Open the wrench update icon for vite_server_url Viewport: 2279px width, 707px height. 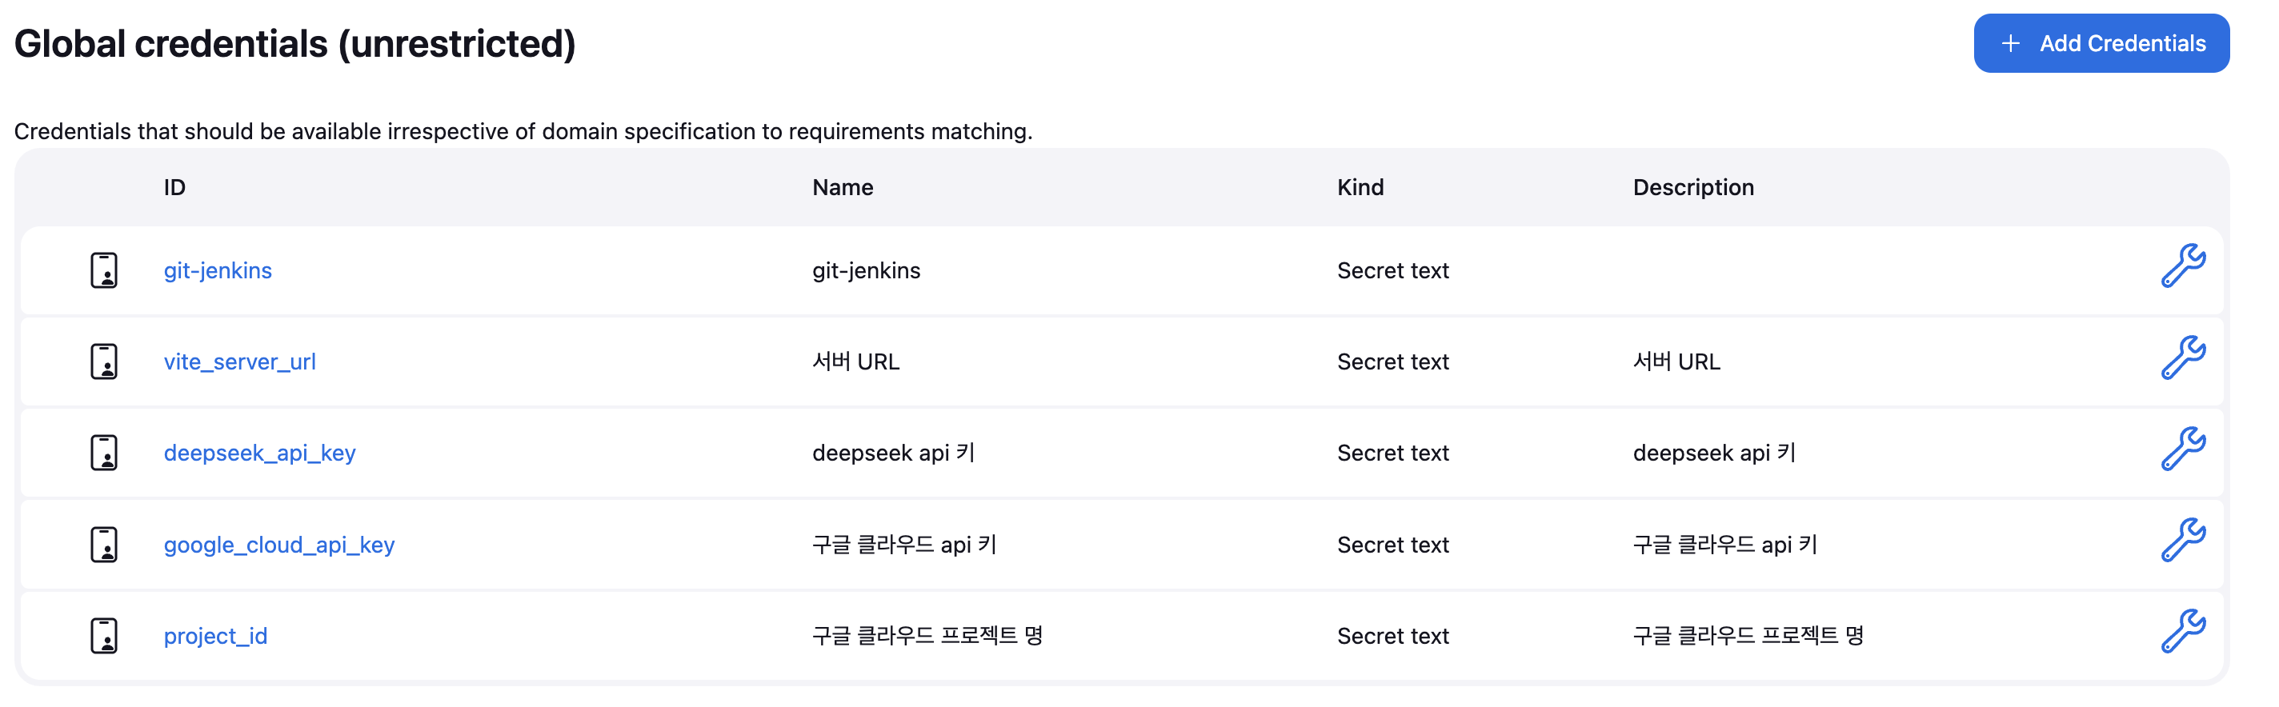coord(2182,358)
